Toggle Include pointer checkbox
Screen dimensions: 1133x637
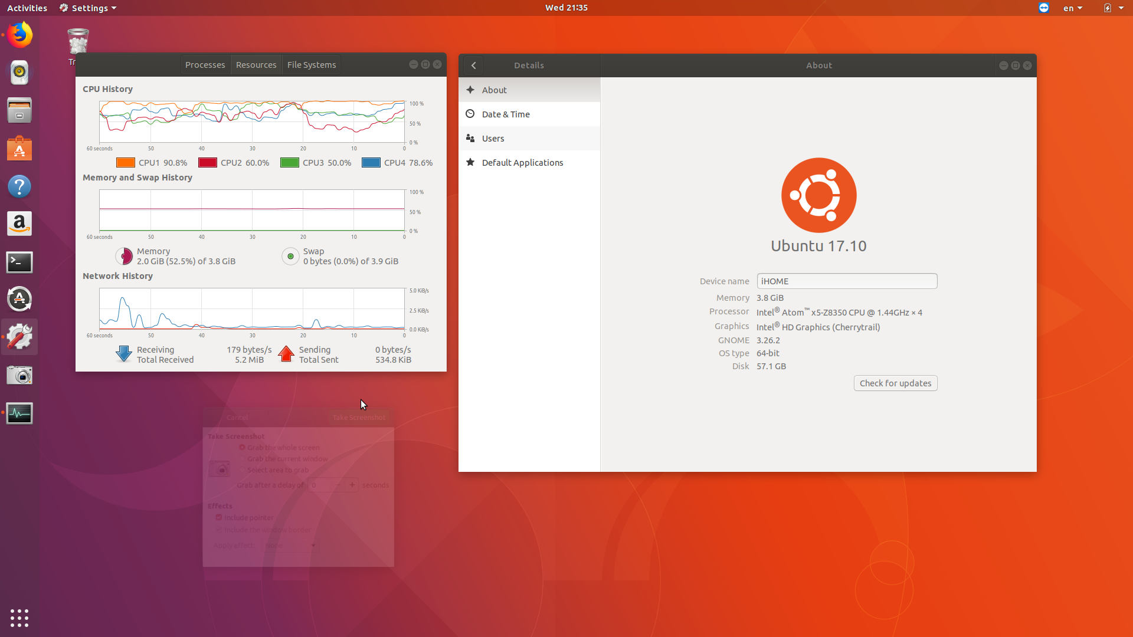tap(219, 518)
